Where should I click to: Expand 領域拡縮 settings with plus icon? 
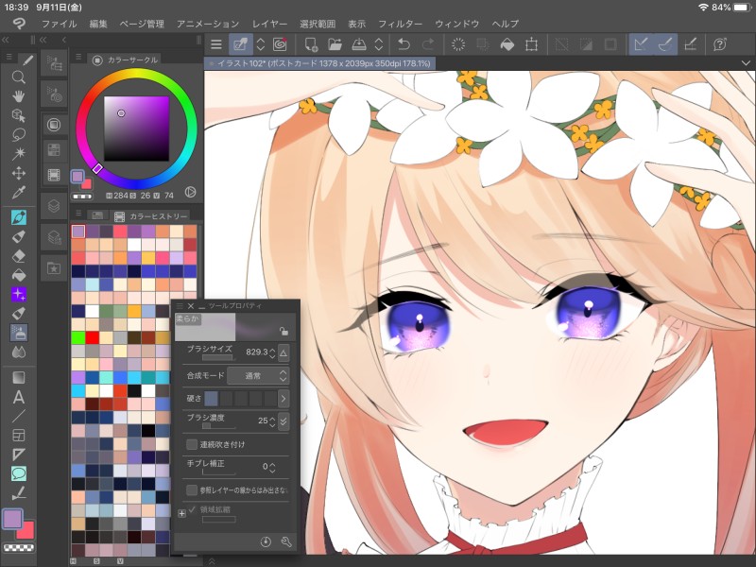(181, 513)
